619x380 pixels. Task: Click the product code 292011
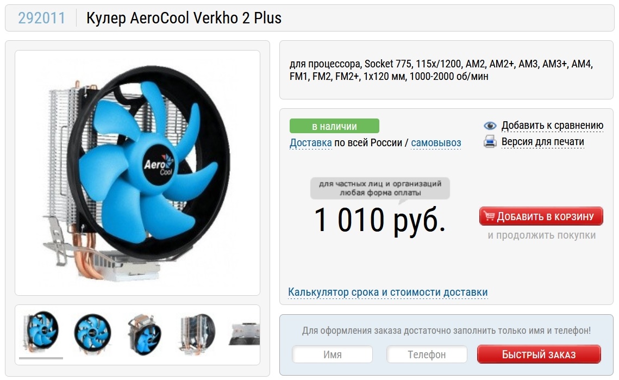41,18
